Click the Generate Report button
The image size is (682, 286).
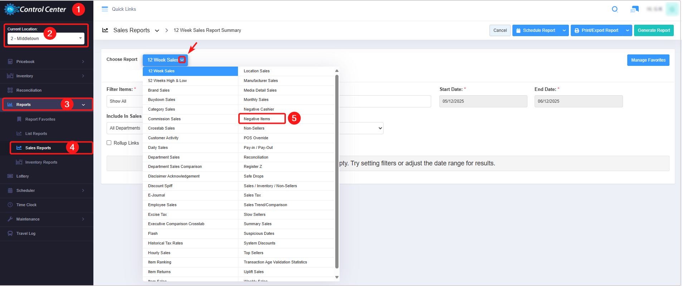pos(653,30)
